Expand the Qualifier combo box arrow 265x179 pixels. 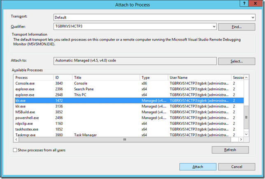point(214,26)
